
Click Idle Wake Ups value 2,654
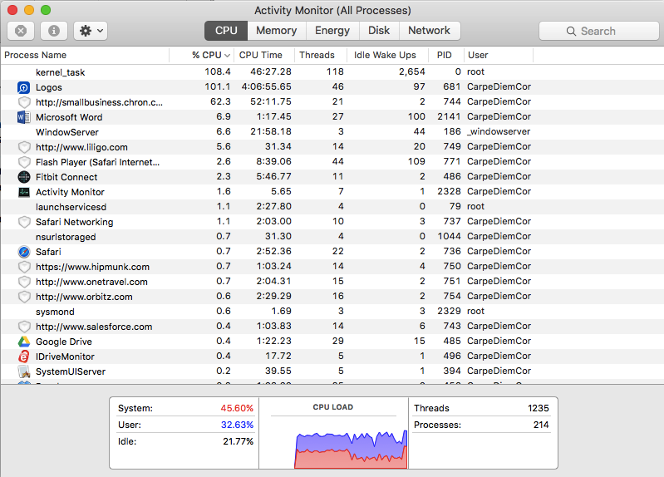point(411,71)
